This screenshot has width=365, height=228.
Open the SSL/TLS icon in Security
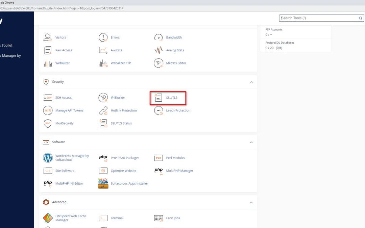click(159, 98)
